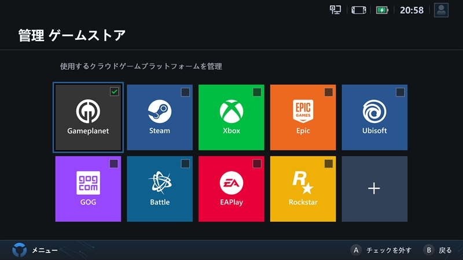Check the Steam platform checkbox
This screenshot has width=463, height=260.
pyautogui.click(x=185, y=92)
